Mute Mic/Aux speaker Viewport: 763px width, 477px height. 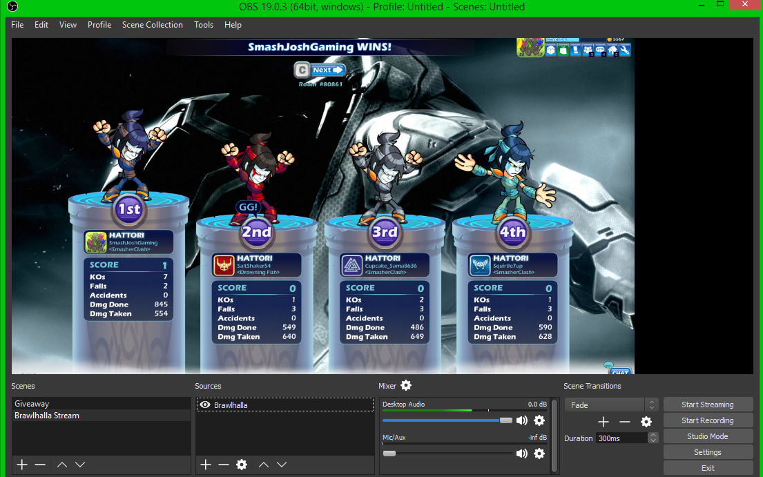coord(521,454)
